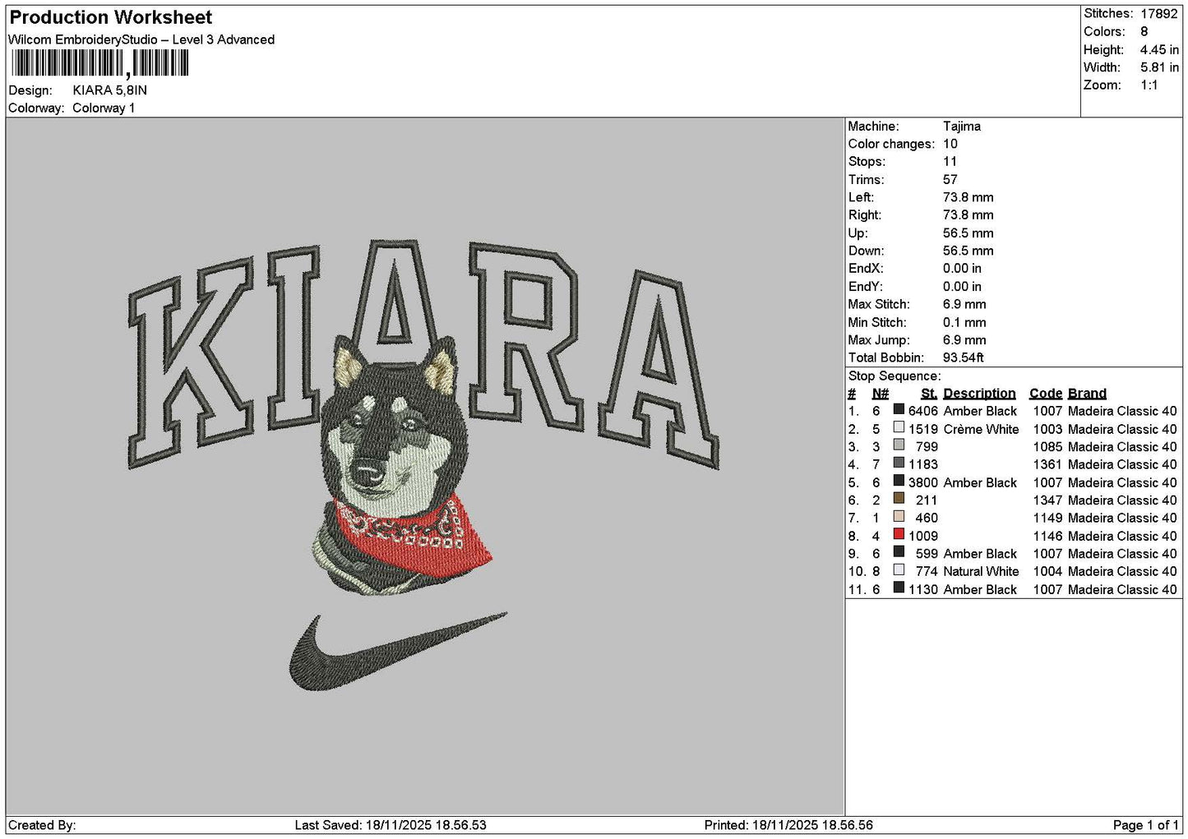
Task: Click the Colors value 8
Action: click(1144, 31)
